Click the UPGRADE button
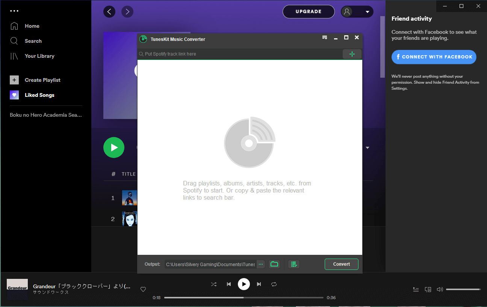The height and width of the screenshot is (307, 487). pyautogui.click(x=309, y=12)
